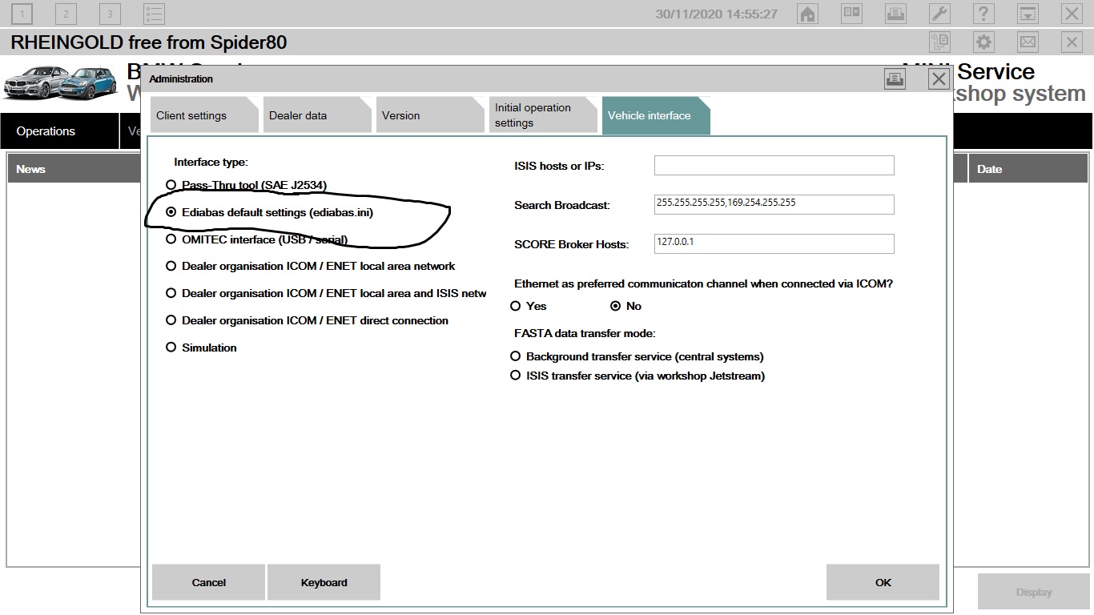Click the dual-pane view icon in top bar
Screen dimensions: 1094x615
851,14
